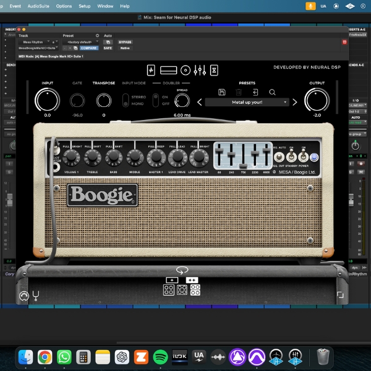
Task: Click the copy settings icon beside COMPARE
Action: 75,48
